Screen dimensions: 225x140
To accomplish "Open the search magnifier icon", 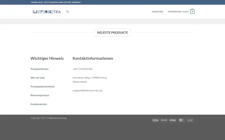I will coord(67,12).
